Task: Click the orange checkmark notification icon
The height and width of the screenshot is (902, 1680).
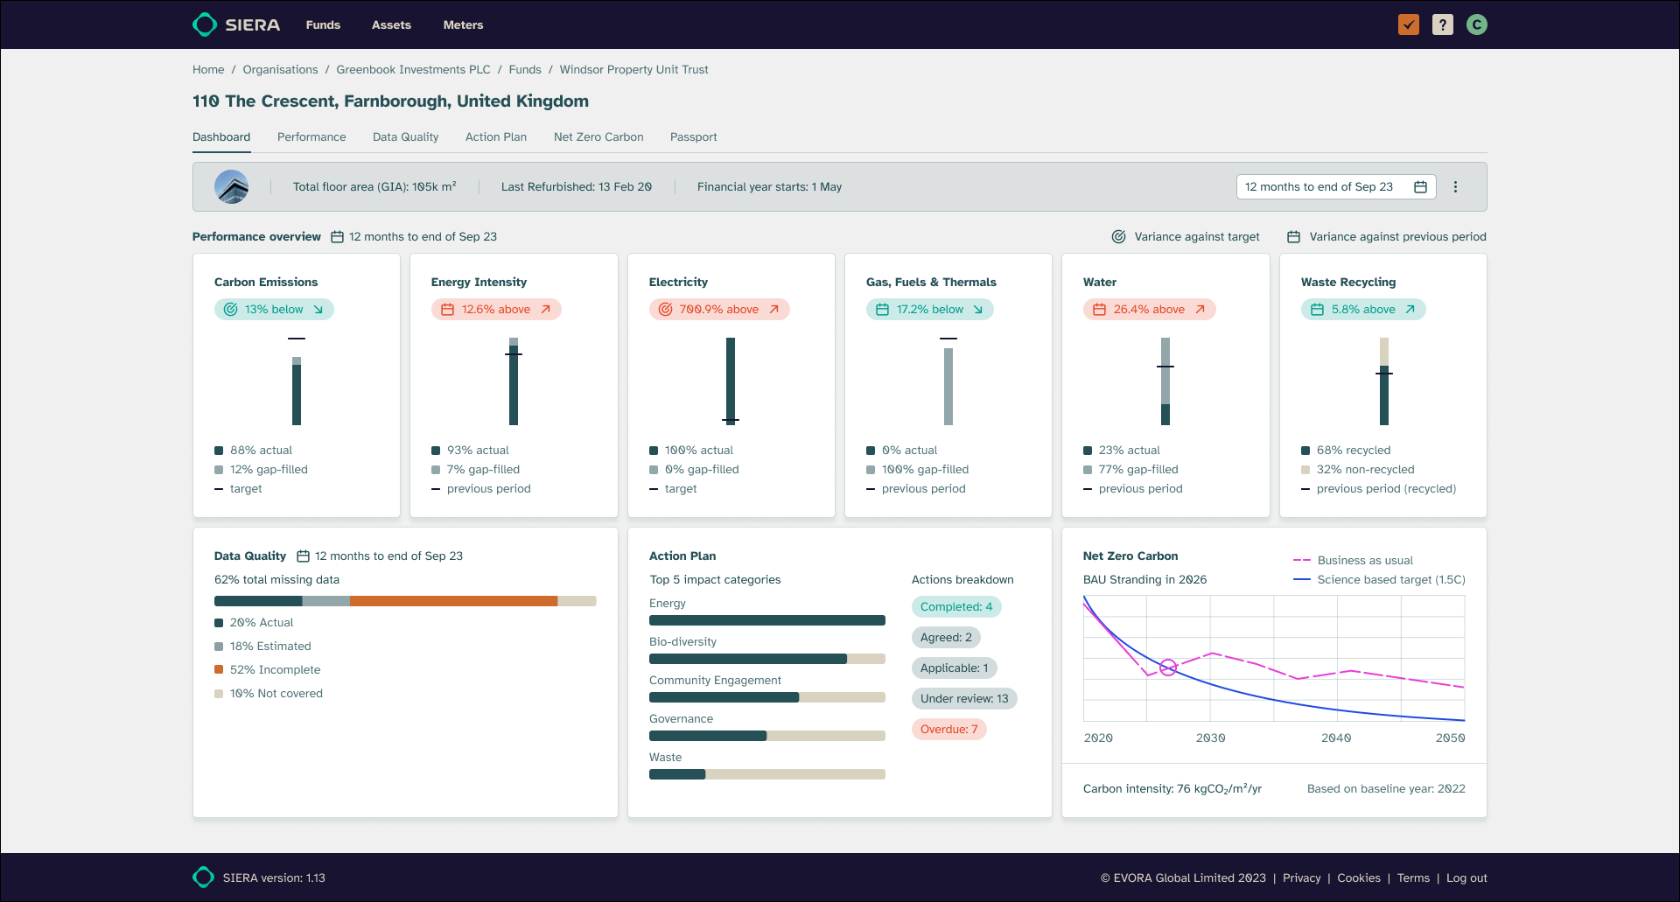Action: [x=1407, y=24]
